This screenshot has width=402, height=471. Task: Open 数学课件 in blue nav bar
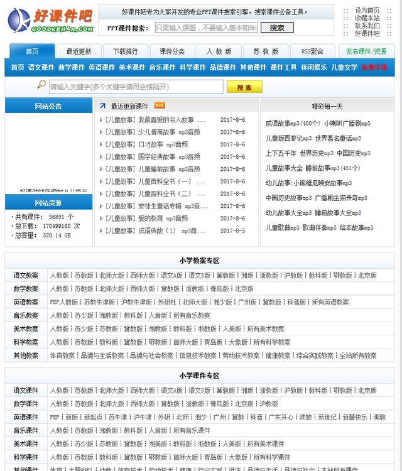click(72, 67)
